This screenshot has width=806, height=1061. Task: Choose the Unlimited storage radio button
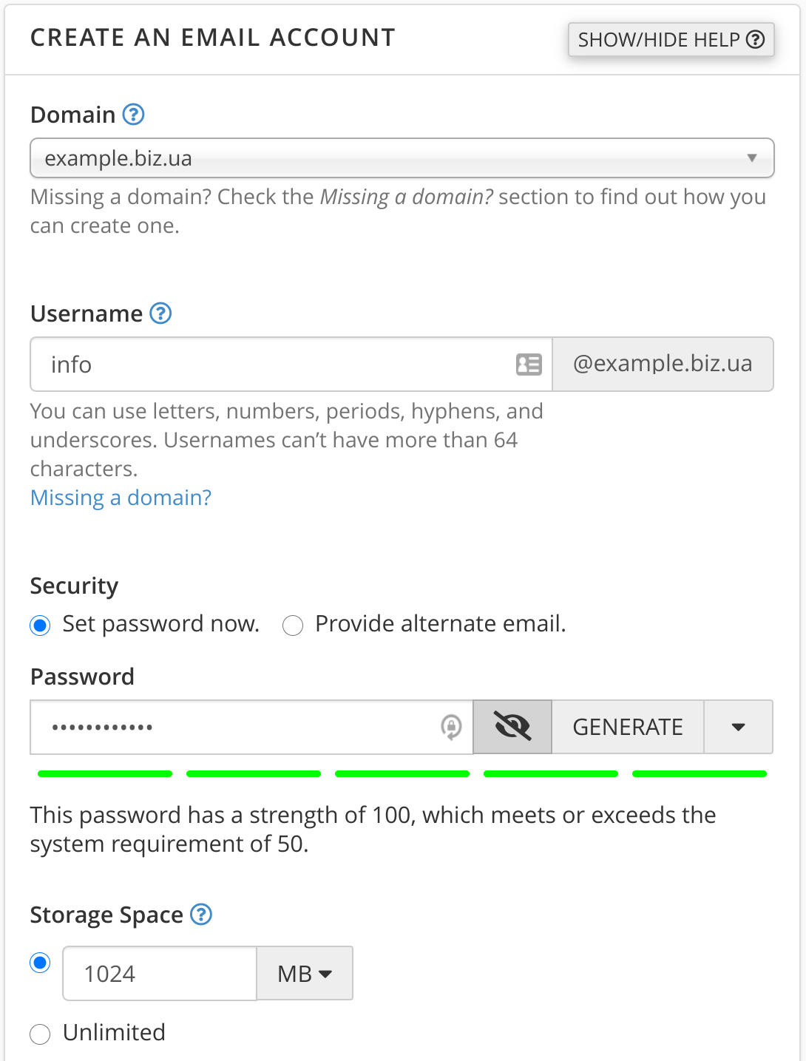tap(41, 1034)
